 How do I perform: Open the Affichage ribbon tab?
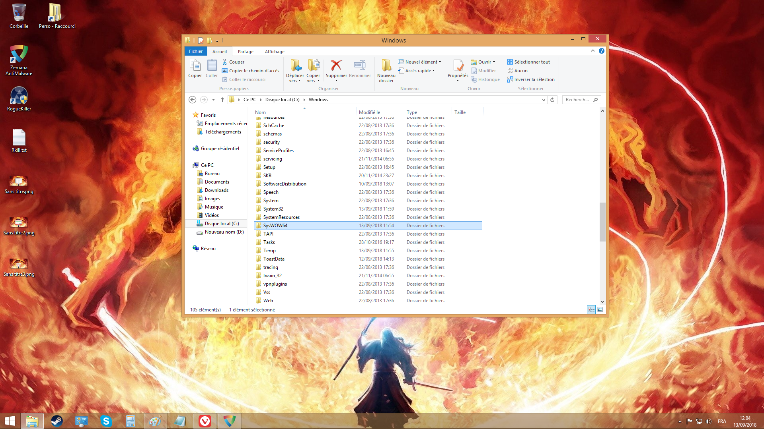point(275,52)
